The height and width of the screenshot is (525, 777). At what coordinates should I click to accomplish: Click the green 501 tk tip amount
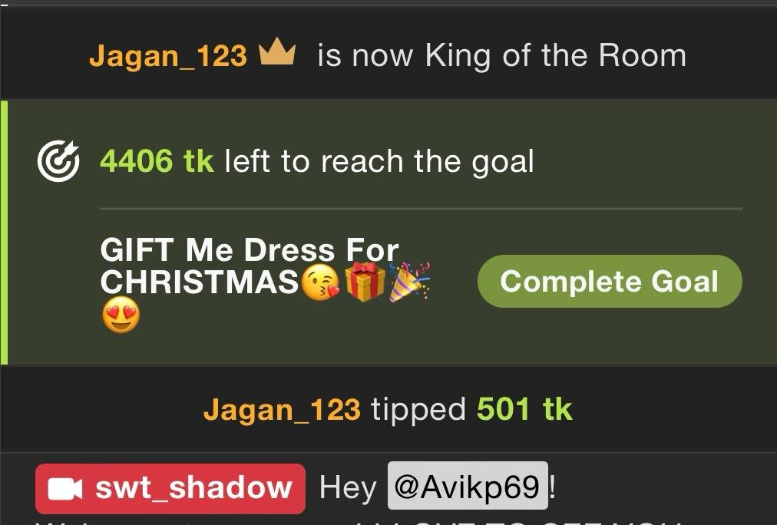[524, 410]
